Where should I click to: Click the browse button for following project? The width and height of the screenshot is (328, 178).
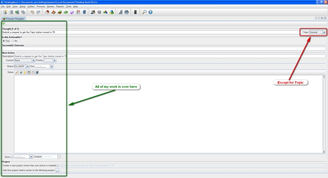(x=58, y=170)
